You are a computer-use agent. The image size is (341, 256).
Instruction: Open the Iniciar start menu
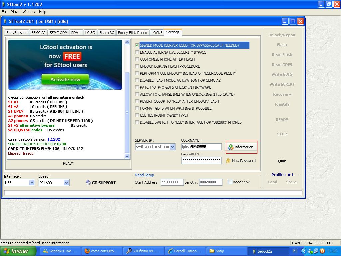pyautogui.click(x=18, y=251)
